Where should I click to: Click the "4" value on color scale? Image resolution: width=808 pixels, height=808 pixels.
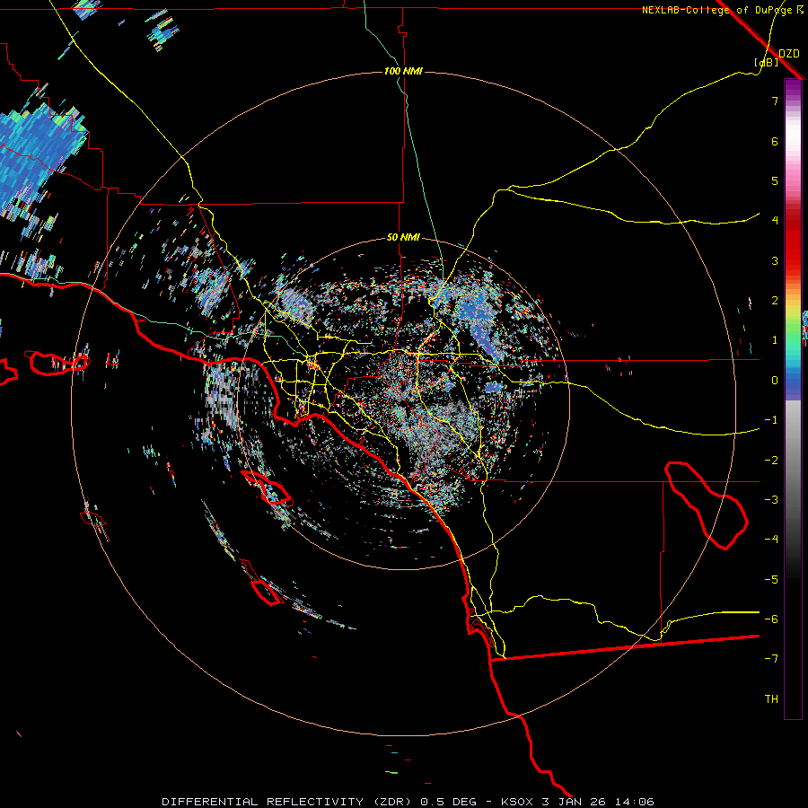(775, 221)
